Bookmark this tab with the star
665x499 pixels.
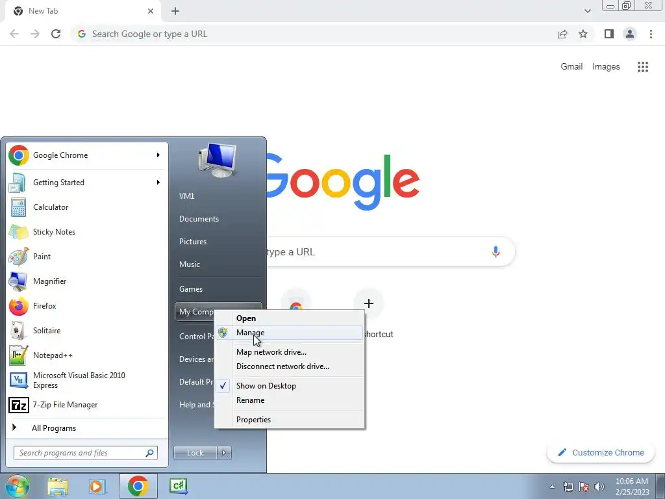coord(583,34)
